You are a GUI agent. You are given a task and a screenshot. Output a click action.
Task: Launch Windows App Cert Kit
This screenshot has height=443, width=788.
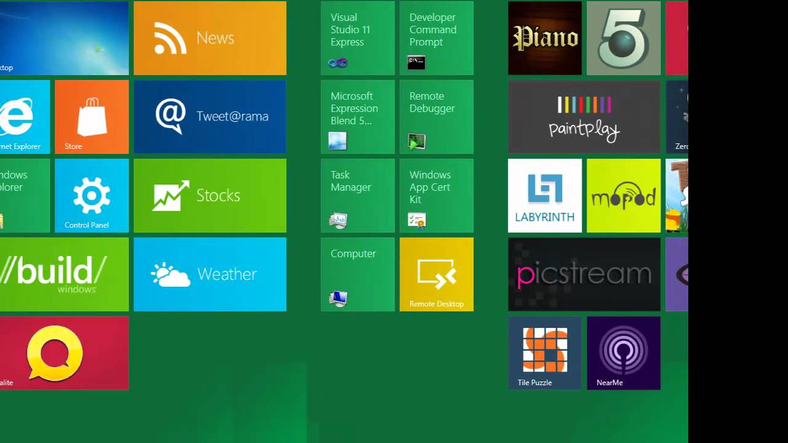436,196
